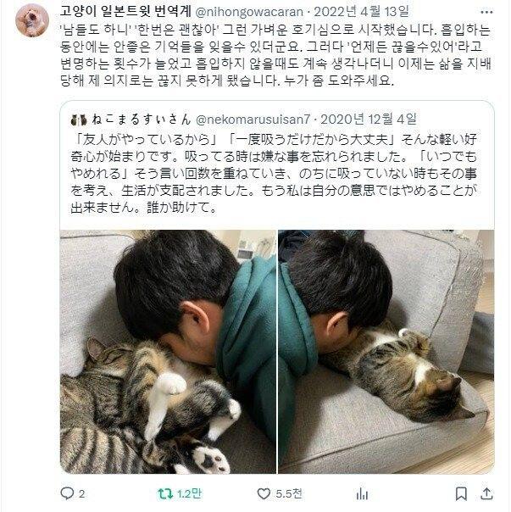511x512 pixels.
Task: Click the 5.5천 like count
Action: point(289,493)
